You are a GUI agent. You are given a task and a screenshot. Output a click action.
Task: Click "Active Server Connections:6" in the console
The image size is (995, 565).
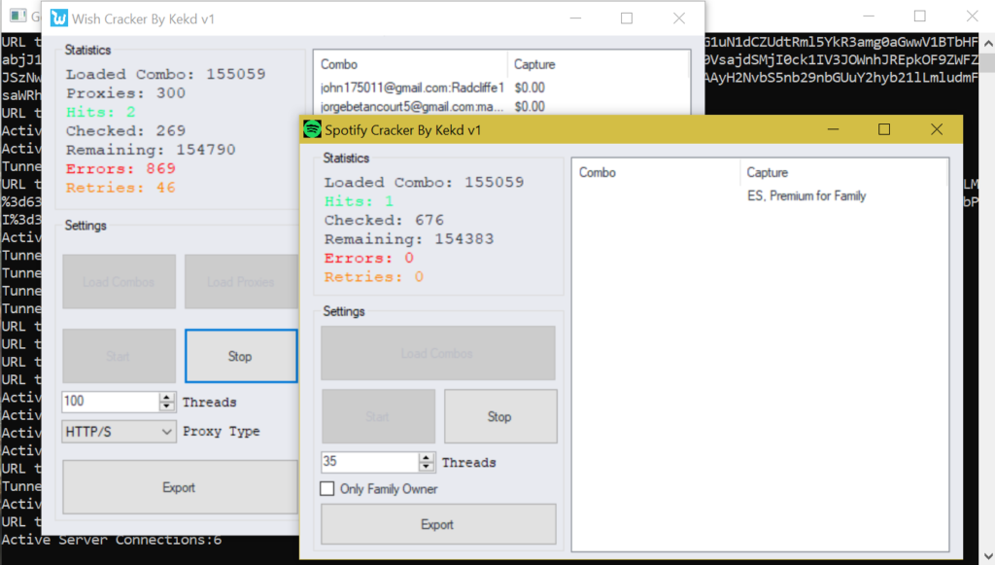112,541
